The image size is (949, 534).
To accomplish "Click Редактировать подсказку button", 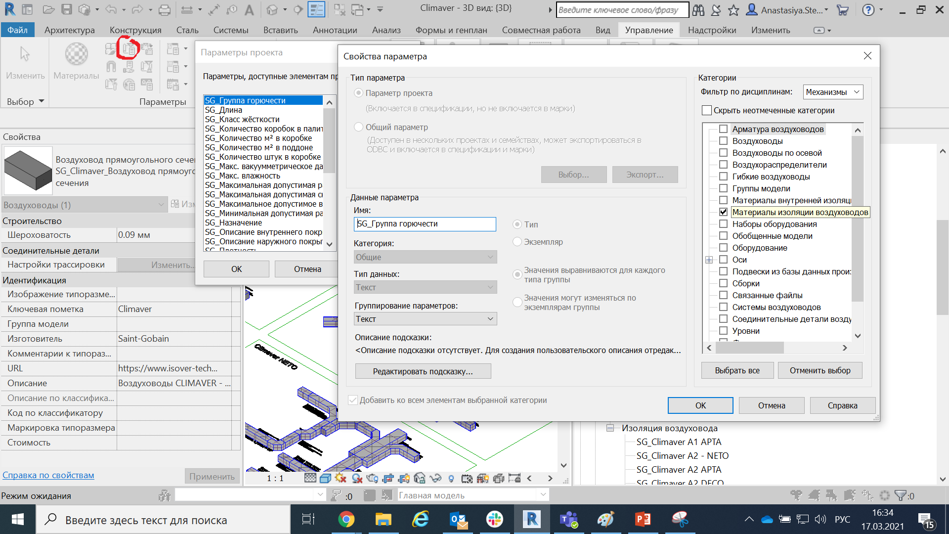I will 423,371.
